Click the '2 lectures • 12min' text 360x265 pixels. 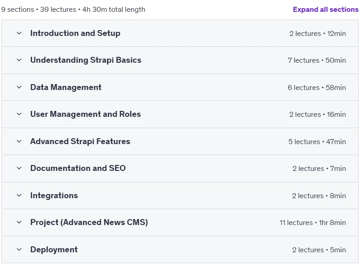pos(317,34)
